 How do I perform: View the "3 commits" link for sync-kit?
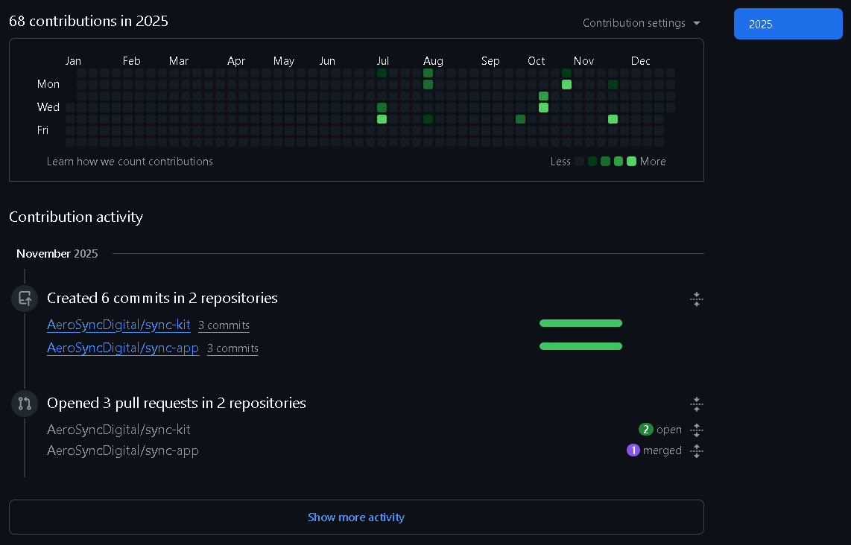click(x=224, y=325)
